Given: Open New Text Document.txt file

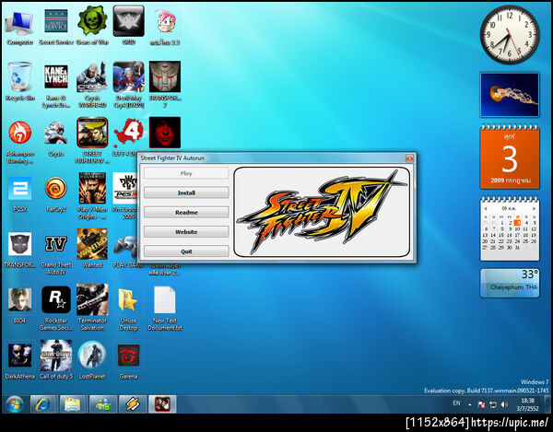Looking at the screenshot, I should (165, 309).
